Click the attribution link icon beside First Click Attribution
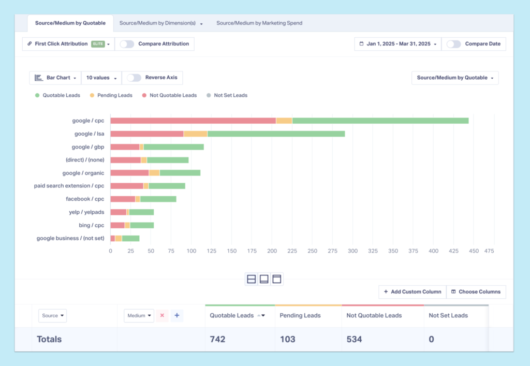530x366 pixels. coord(29,44)
